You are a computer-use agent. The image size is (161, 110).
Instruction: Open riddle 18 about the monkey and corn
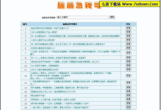coord(60,103)
